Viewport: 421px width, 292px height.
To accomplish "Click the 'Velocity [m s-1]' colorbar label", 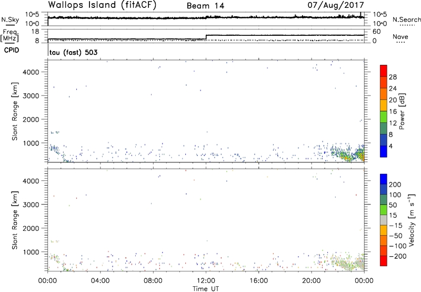I will [411, 220].
